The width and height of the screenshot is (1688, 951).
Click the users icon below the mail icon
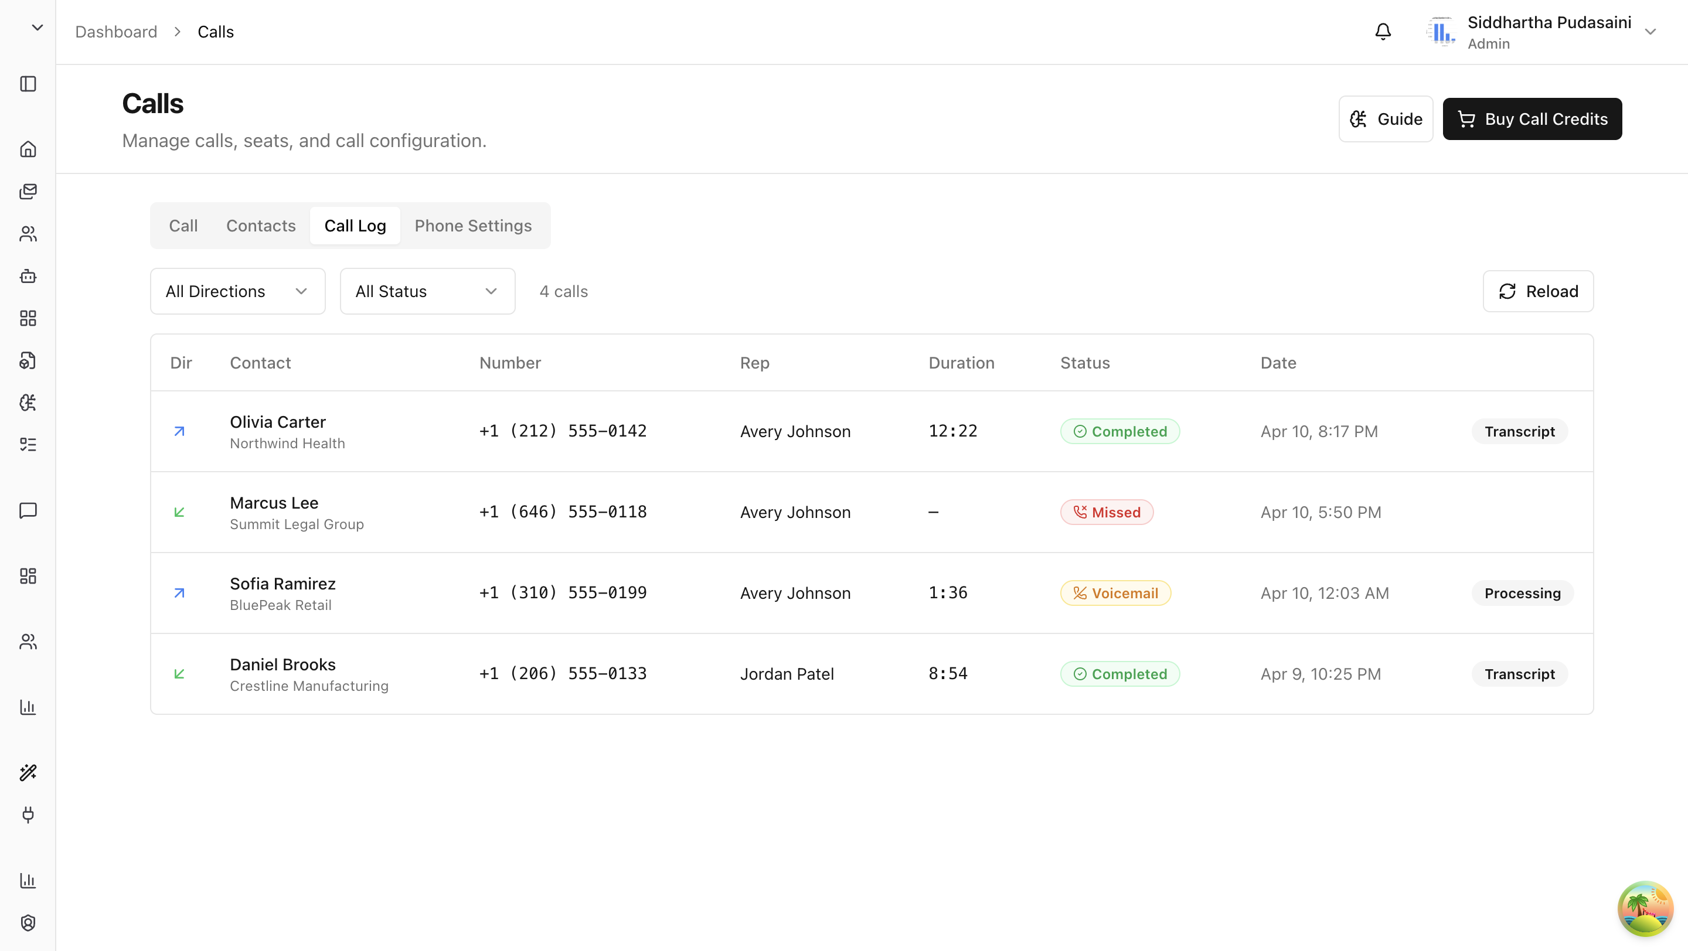click(28, 234)
